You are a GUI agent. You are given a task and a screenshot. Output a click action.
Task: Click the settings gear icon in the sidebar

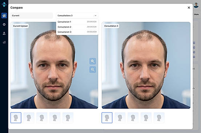[x=4, y=24]
